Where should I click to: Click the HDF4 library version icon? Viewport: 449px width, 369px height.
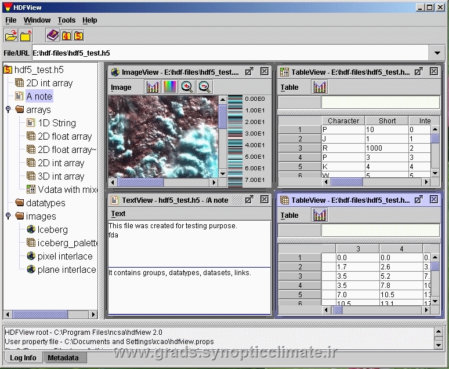click(x=67, y=36)
